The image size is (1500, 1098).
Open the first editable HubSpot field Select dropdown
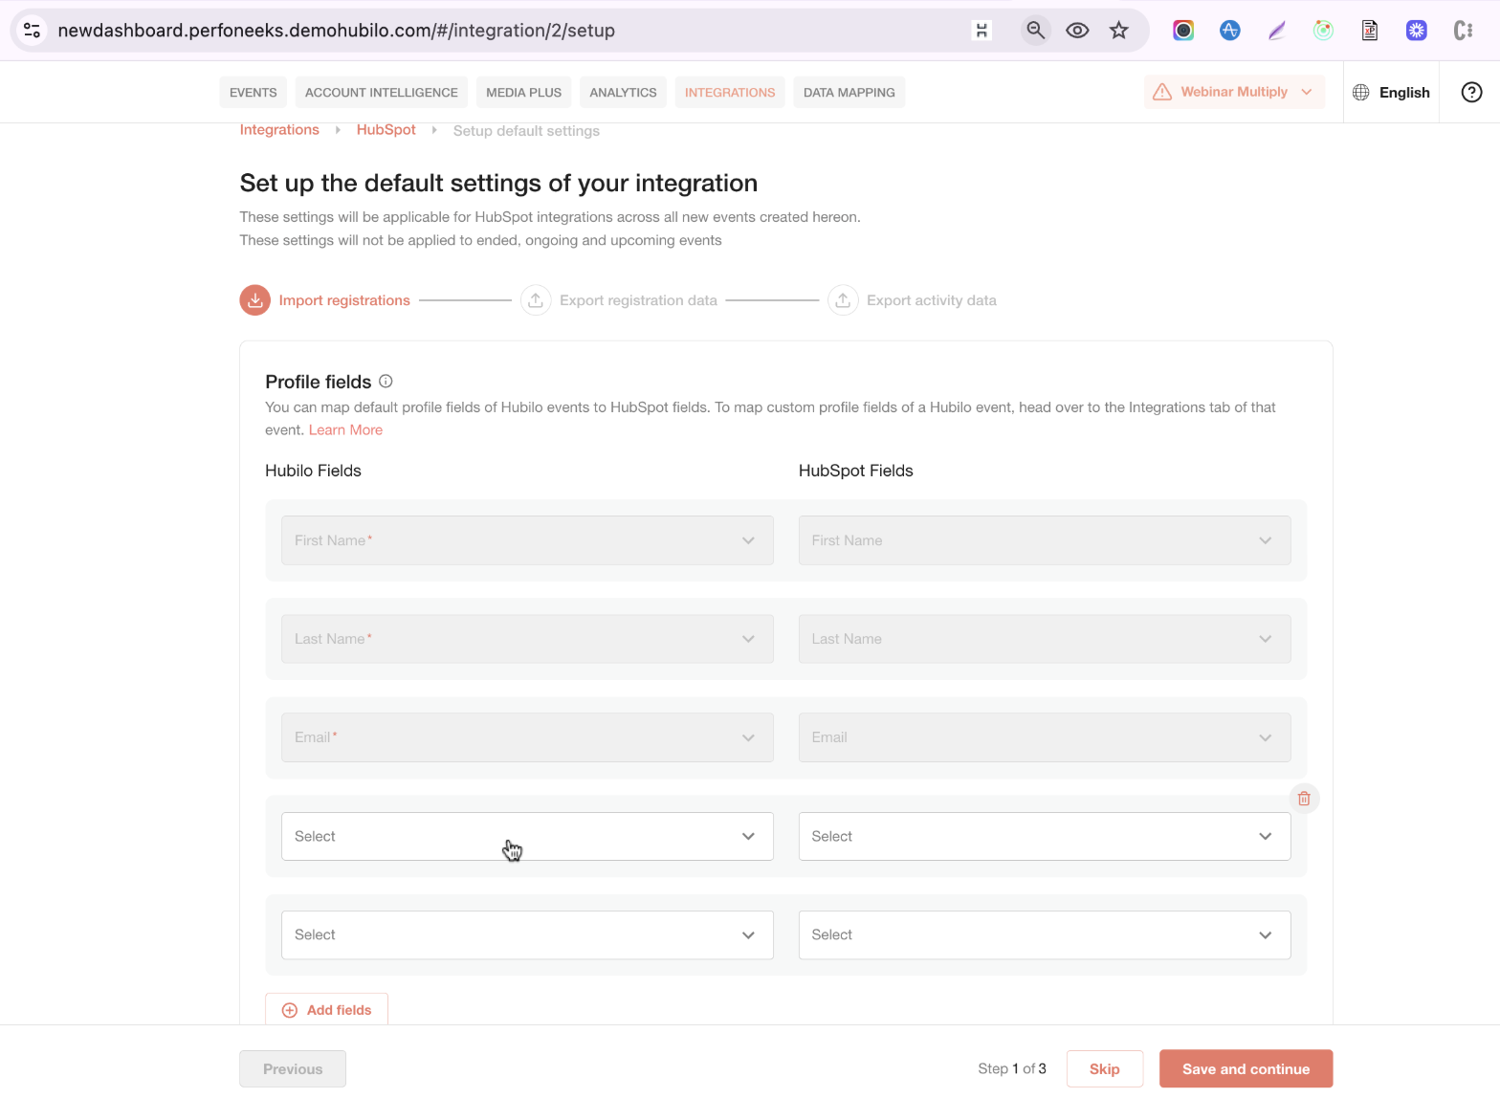pos(1045,836)
